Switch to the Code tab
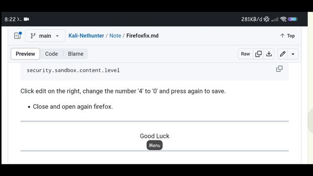This screenshot has width=313, height=176. tap(51, 54)
